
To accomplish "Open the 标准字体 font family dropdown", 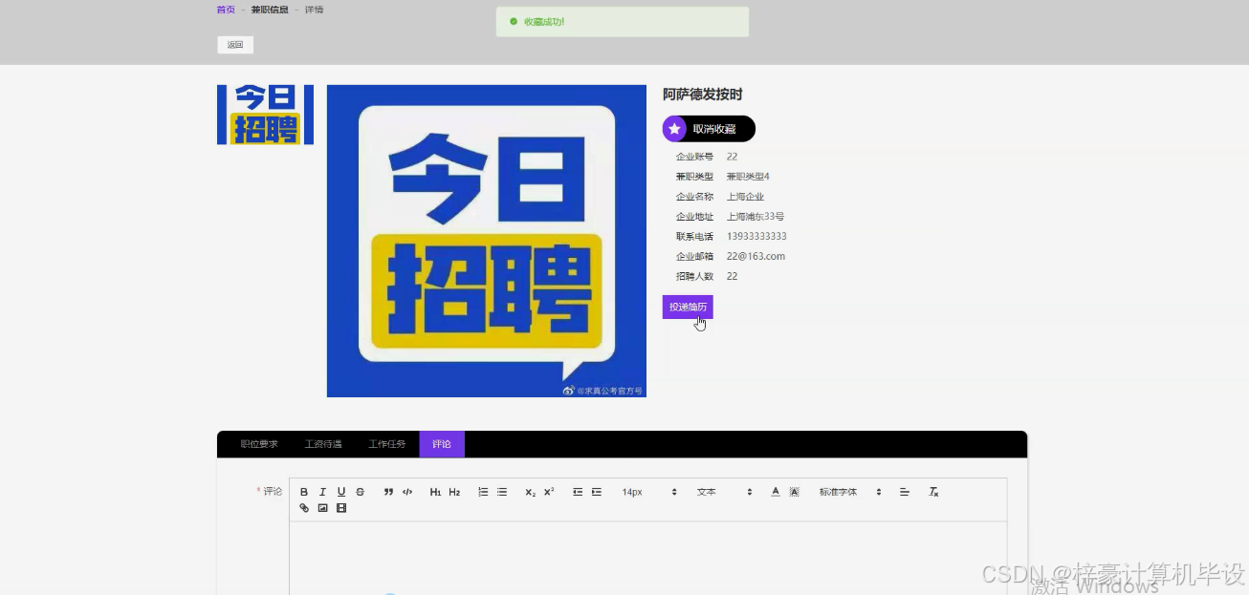I will (x=849, y=492).
